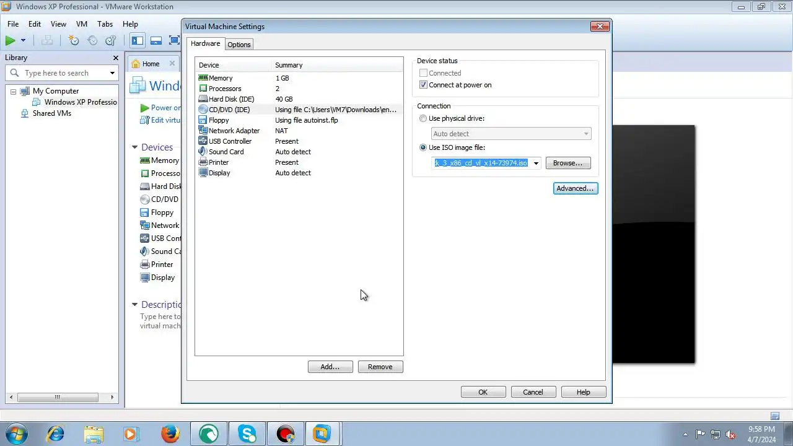Collapse the Description section in VM tab
This screenshot has width=793, height=446.
(134, 305)
